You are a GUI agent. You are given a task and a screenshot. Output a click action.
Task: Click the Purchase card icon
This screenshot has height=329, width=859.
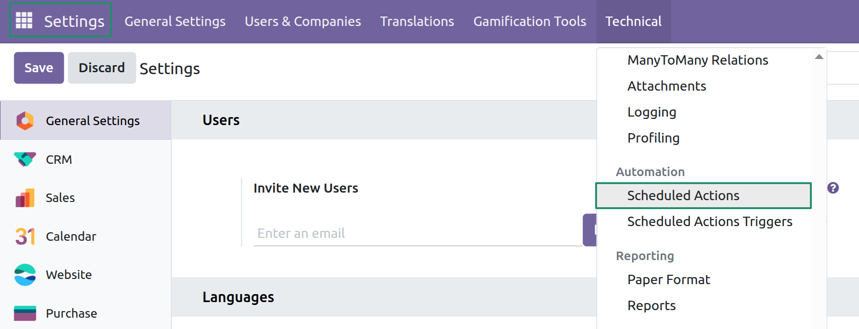click(25, 313)
